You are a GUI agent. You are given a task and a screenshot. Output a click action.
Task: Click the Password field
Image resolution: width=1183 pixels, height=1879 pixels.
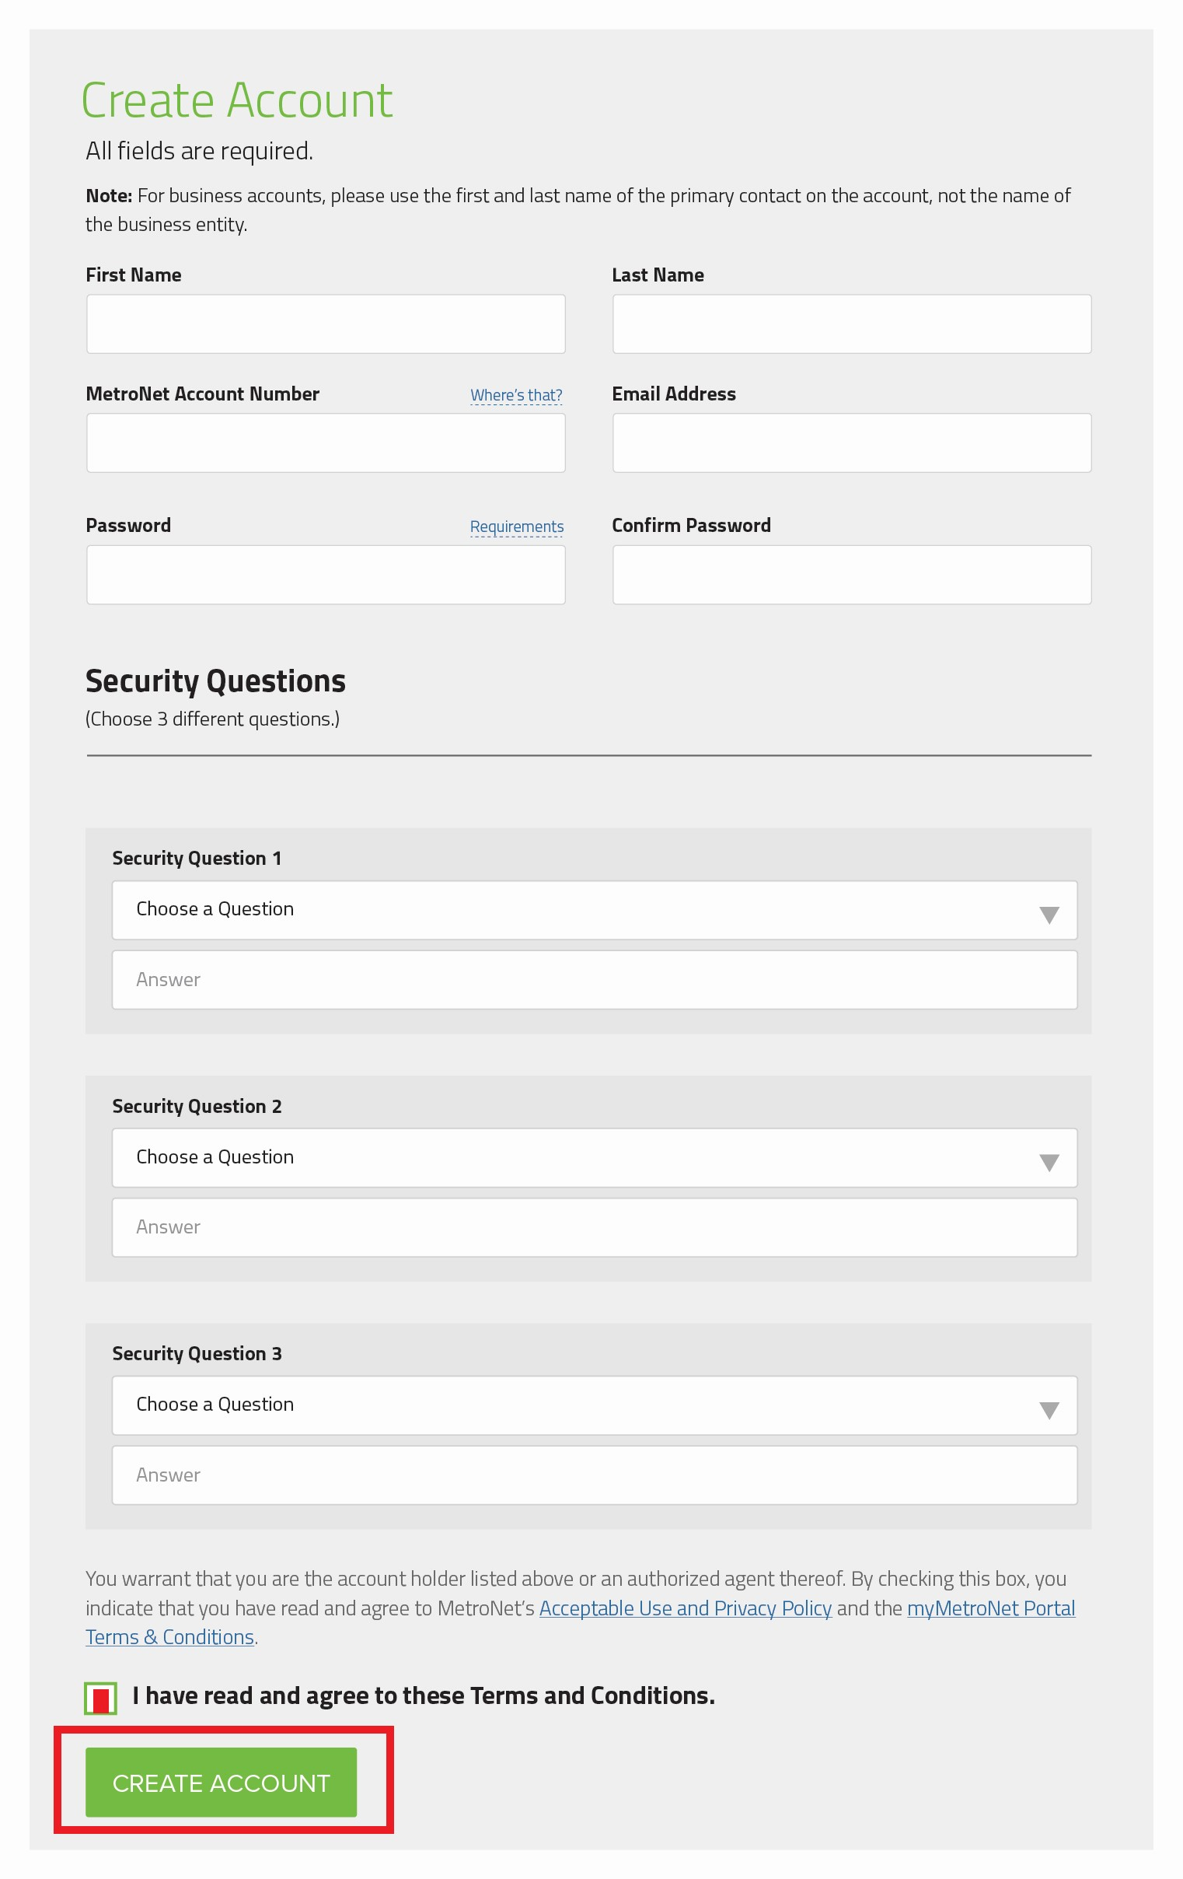(x=325, y=573)
